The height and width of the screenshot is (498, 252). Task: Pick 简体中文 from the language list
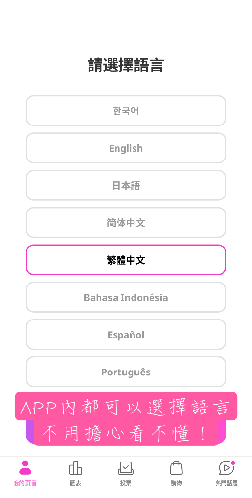(x=126, y=223)
